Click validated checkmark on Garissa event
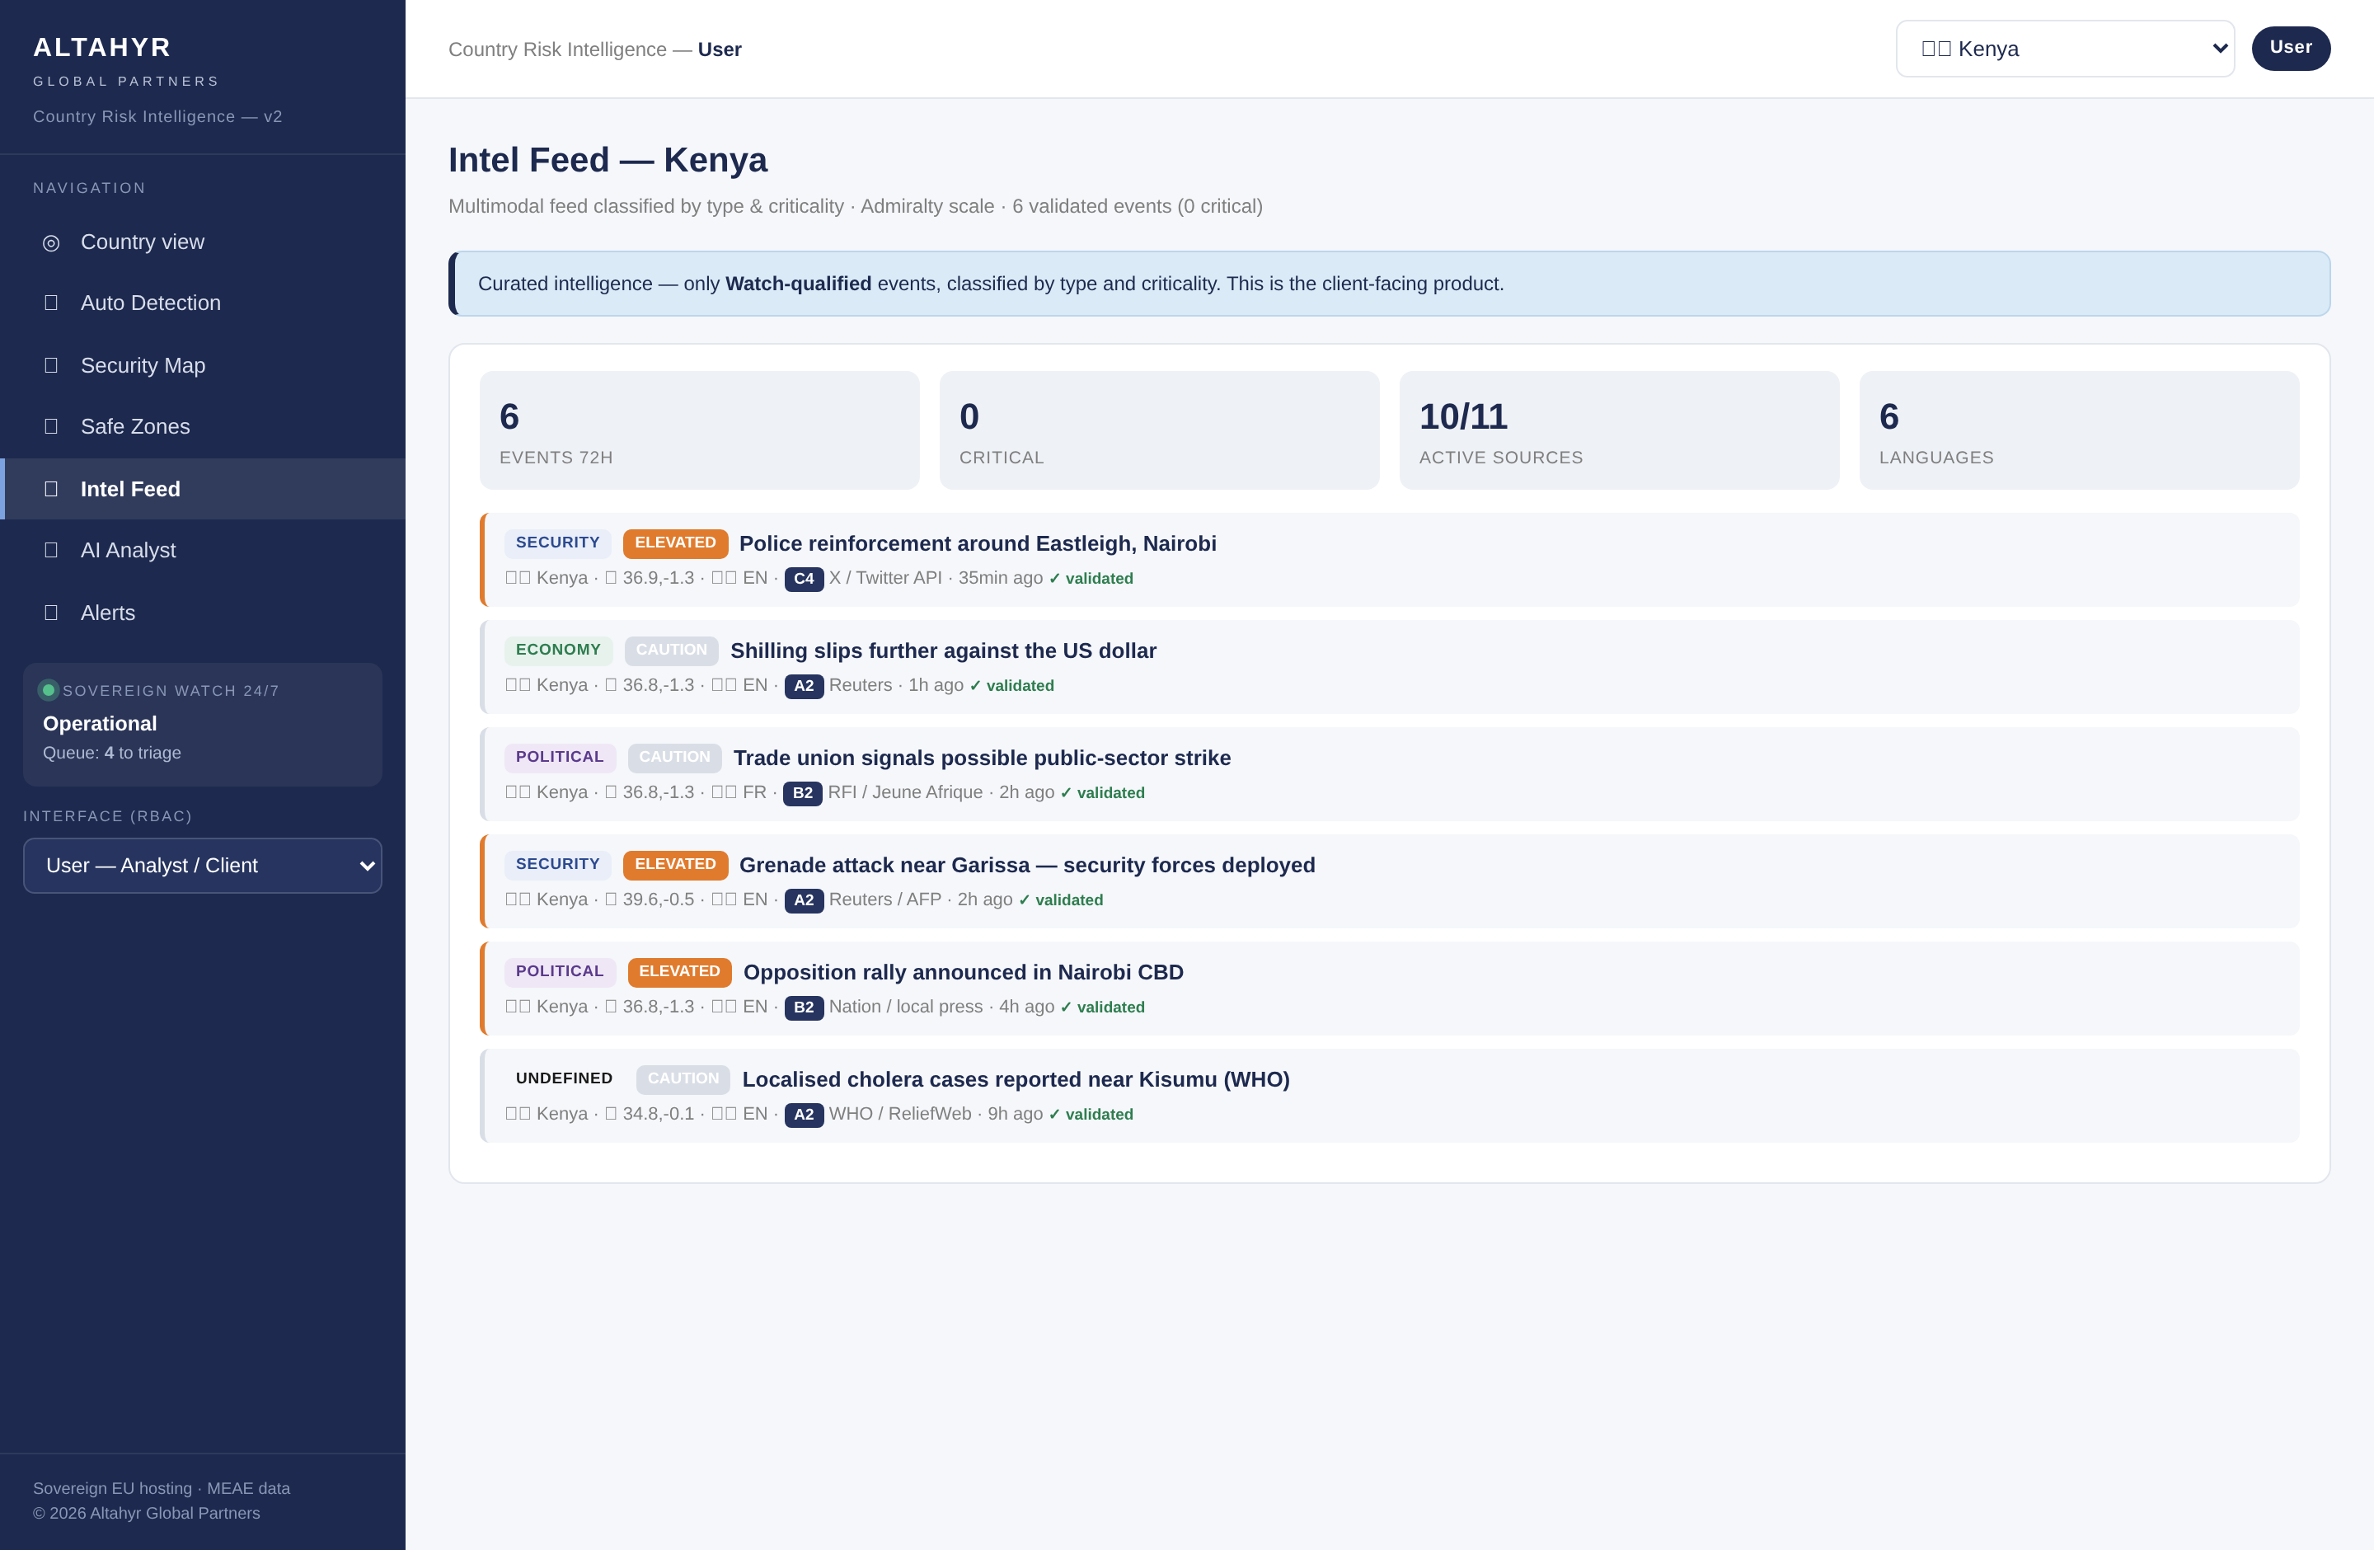Screen dimensions: 2374x1550 point(1060,899)
